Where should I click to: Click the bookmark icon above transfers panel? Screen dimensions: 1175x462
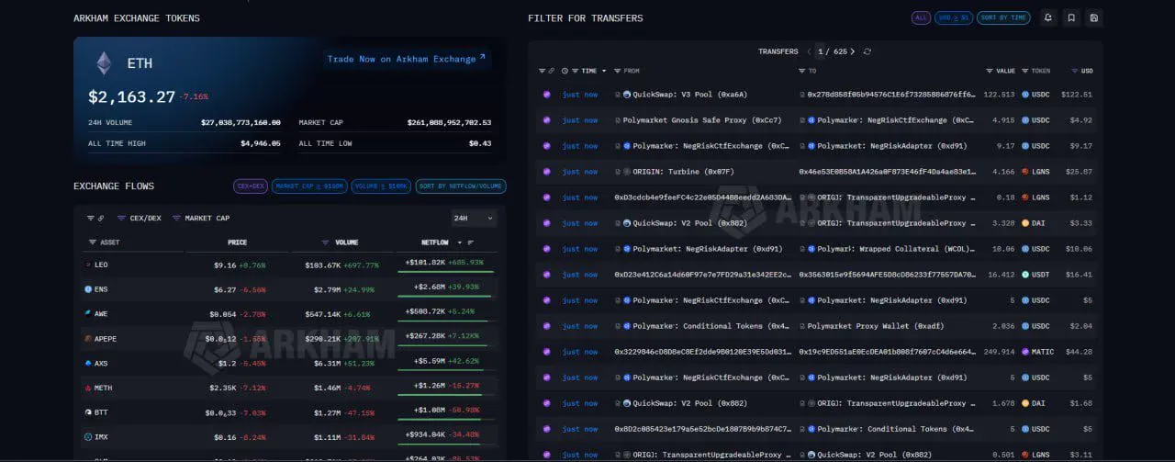[1071, 17]
